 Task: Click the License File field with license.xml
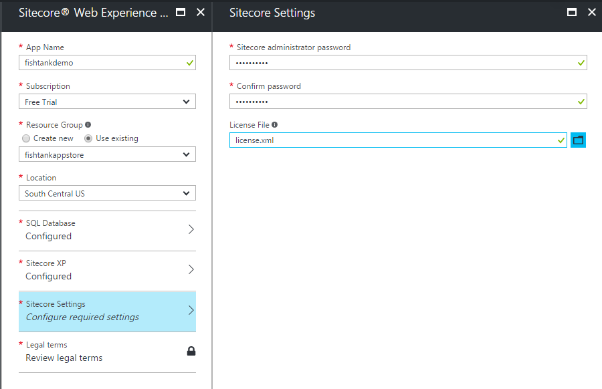[398, 140]
